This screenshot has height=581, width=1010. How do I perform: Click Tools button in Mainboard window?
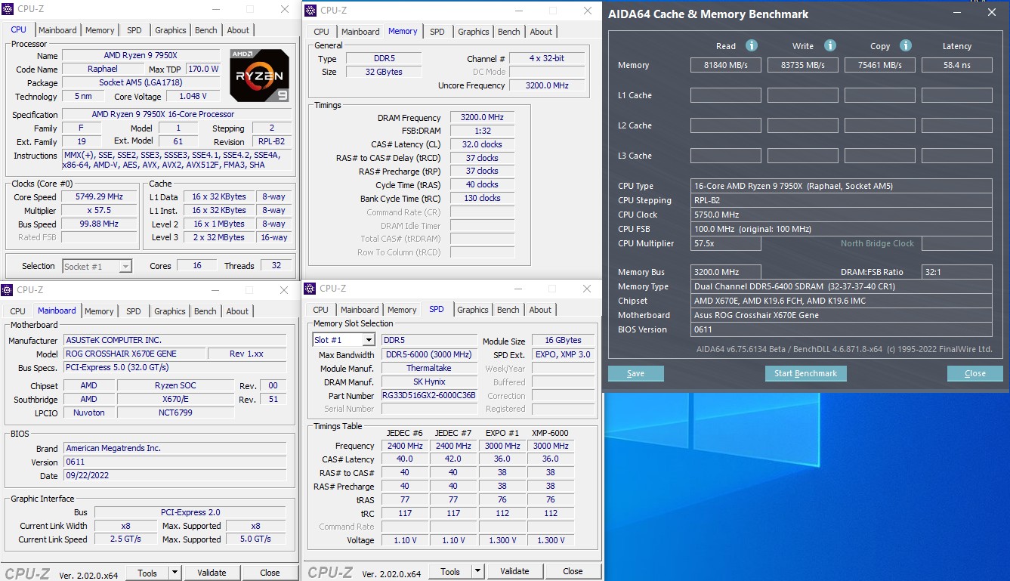147,573
